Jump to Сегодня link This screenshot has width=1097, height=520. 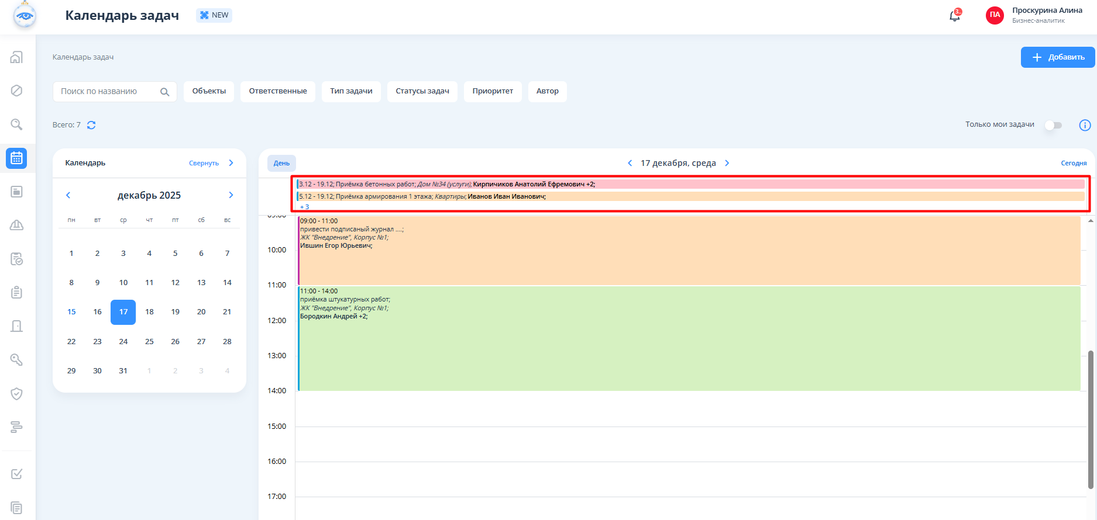click(x=1074, y=163)
